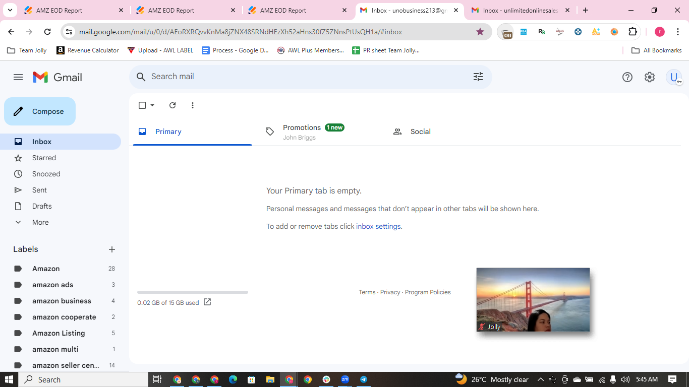Open the Amazon label
The height and width of the screenshot is (387, 689).
[x=61, y=269]
